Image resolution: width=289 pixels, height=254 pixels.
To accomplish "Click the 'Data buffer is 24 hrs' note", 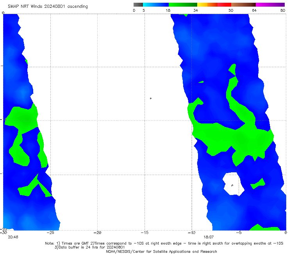I will (x=90, y=247).
